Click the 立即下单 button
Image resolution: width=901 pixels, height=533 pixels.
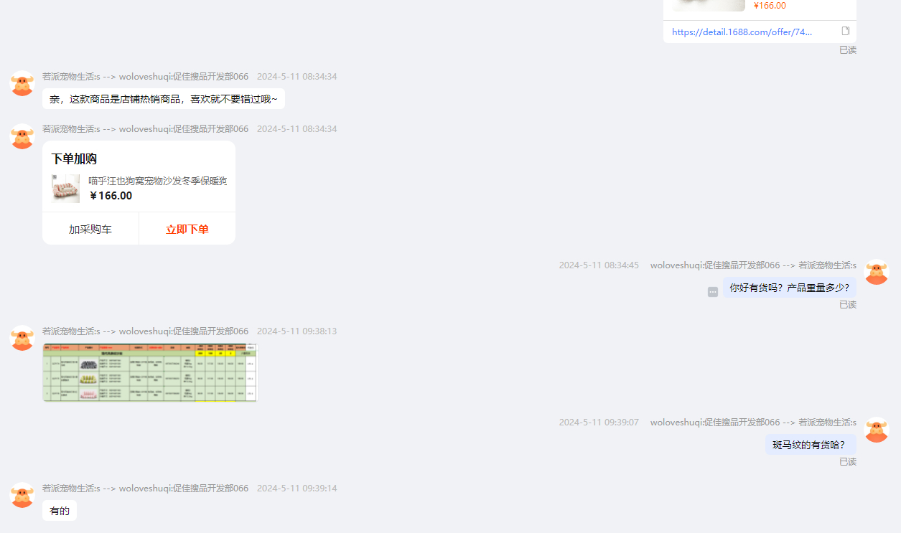[187, 229]
